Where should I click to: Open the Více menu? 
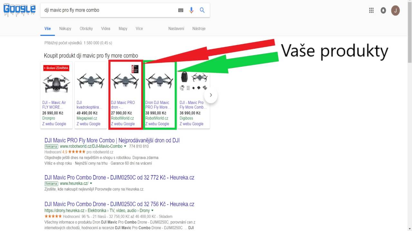(x=139, y=29)
